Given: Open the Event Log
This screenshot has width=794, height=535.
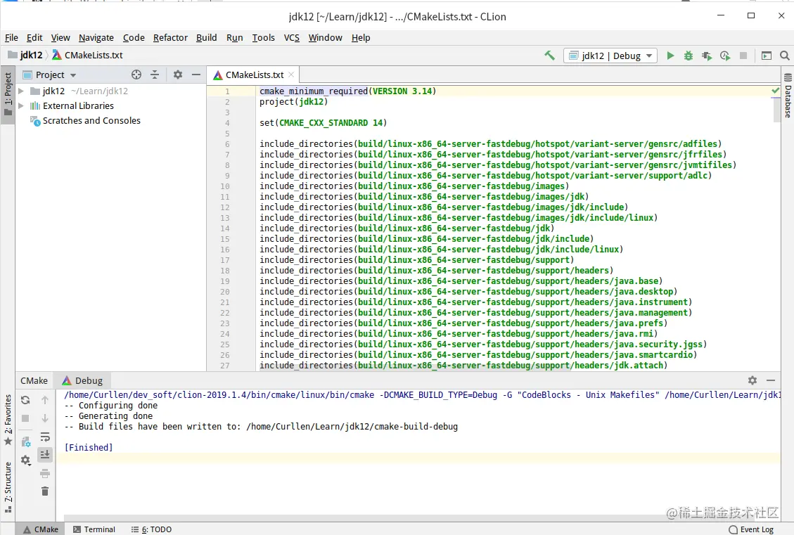Looking at the screenshot, I should pyautogui.click(x=752, y=529).
